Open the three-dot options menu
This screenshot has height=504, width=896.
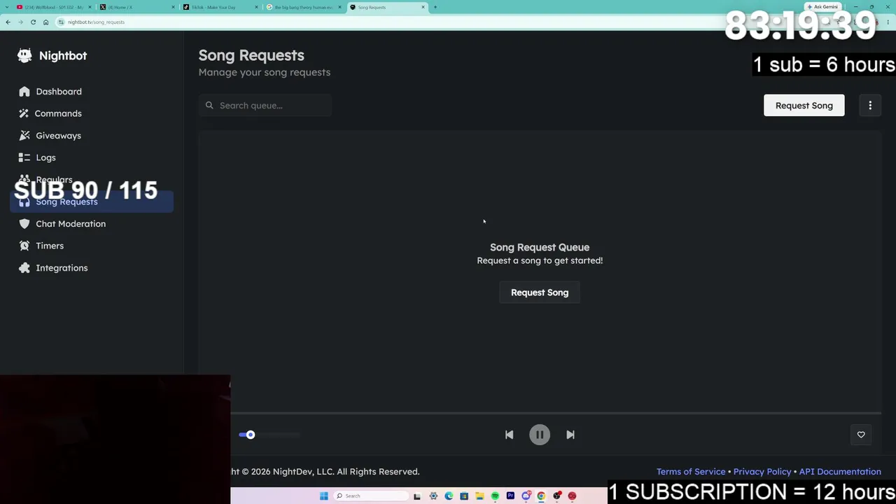pyautogui.click(x=870, y=106)
